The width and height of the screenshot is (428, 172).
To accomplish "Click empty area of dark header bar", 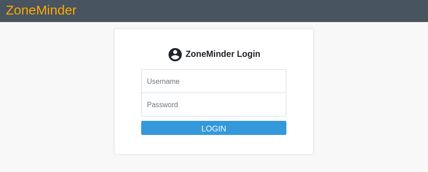I will 246,11.
